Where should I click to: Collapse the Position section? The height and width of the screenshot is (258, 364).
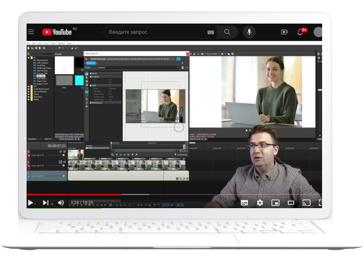tap(90, 77)
